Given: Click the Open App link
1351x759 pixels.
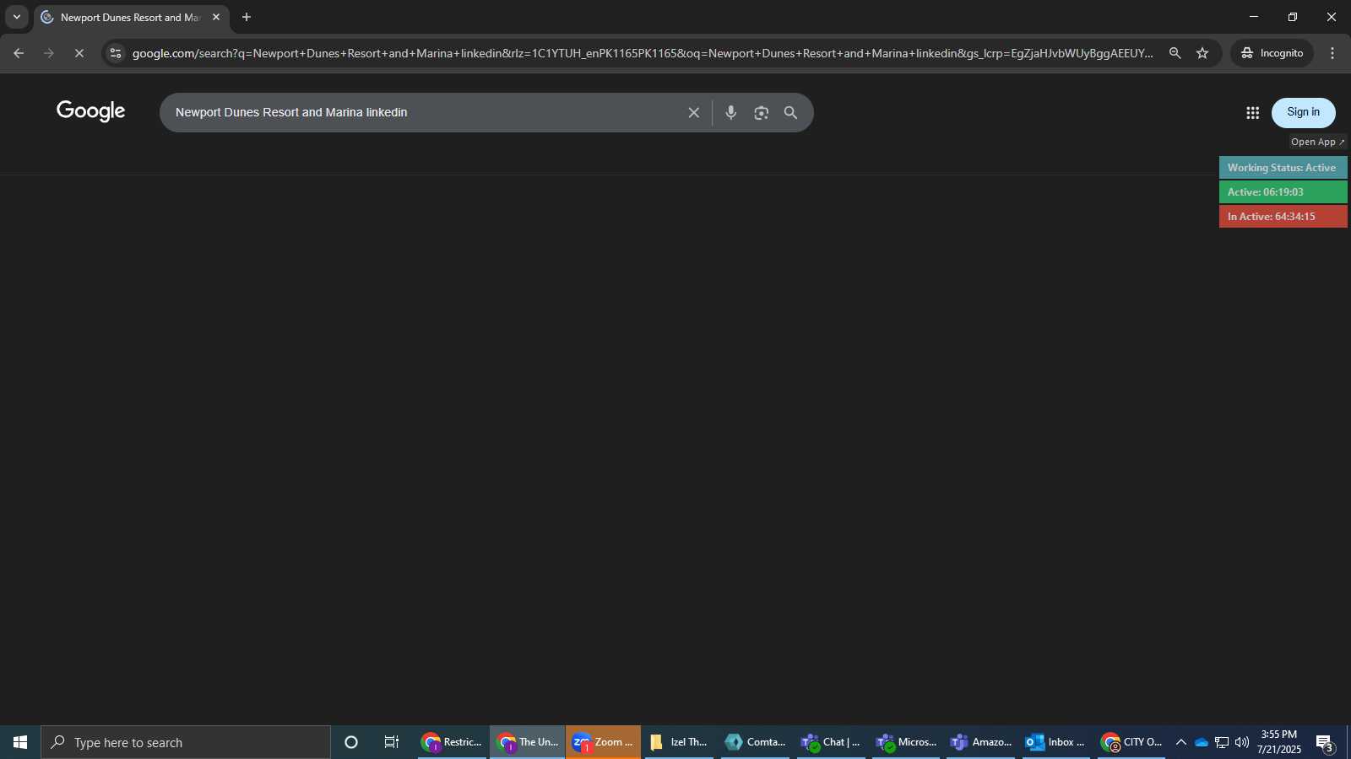Looking at the screenshot, I should click(1317, 142).
